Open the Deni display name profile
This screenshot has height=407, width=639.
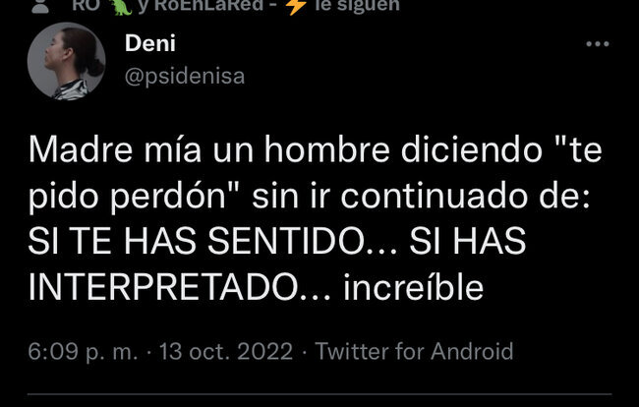point(150,43)
